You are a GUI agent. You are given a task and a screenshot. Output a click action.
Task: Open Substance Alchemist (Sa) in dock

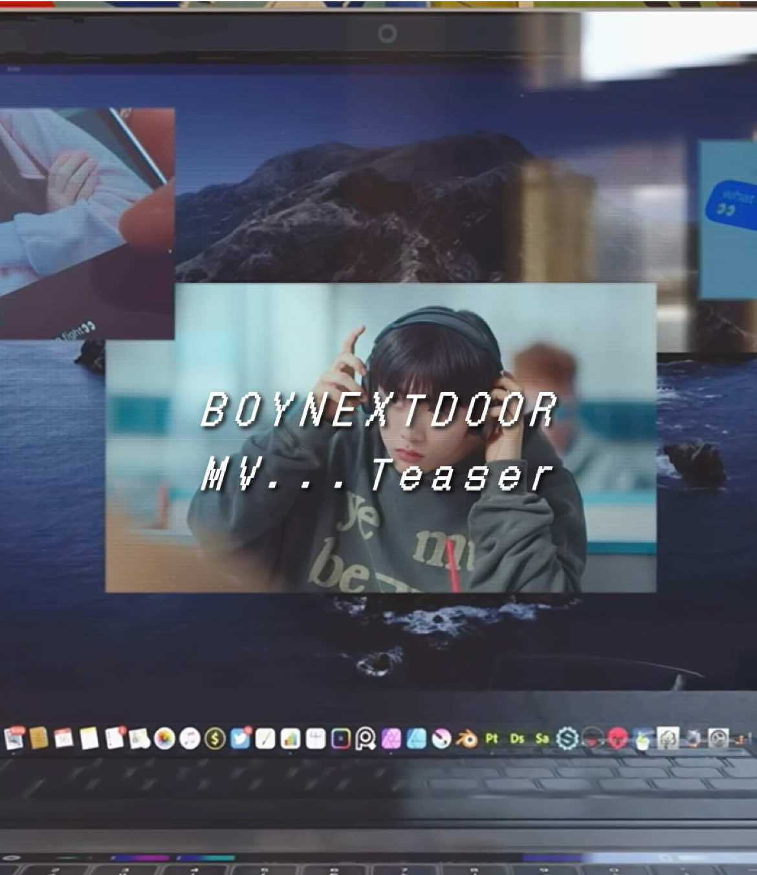(x=542, y=738)
